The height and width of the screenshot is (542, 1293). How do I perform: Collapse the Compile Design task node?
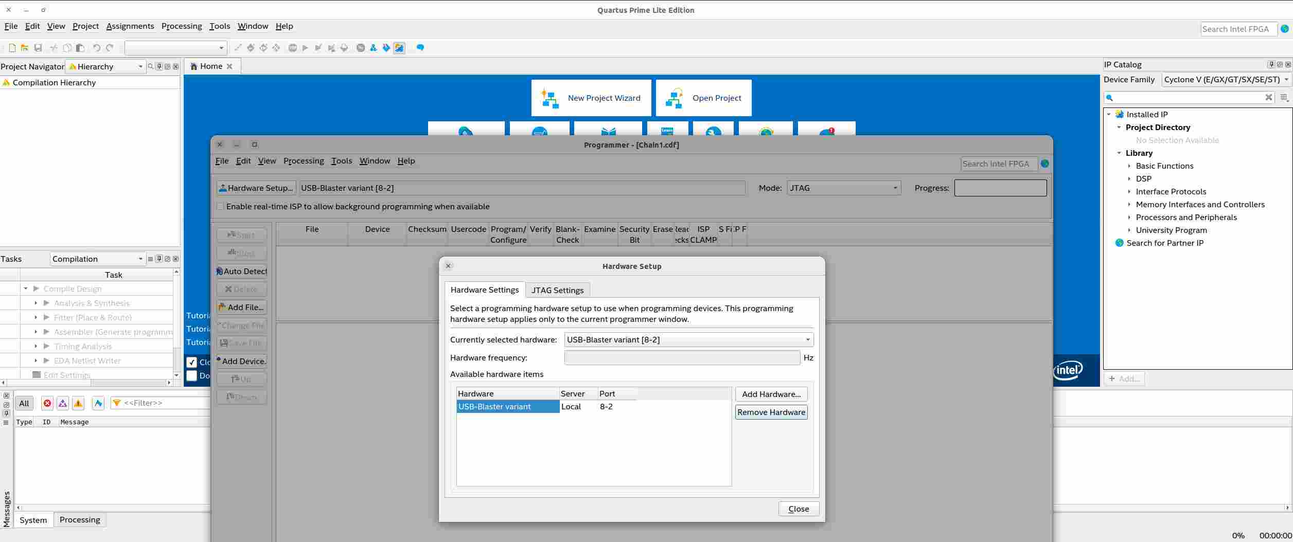pyautogui.click(x=26, y=288)
